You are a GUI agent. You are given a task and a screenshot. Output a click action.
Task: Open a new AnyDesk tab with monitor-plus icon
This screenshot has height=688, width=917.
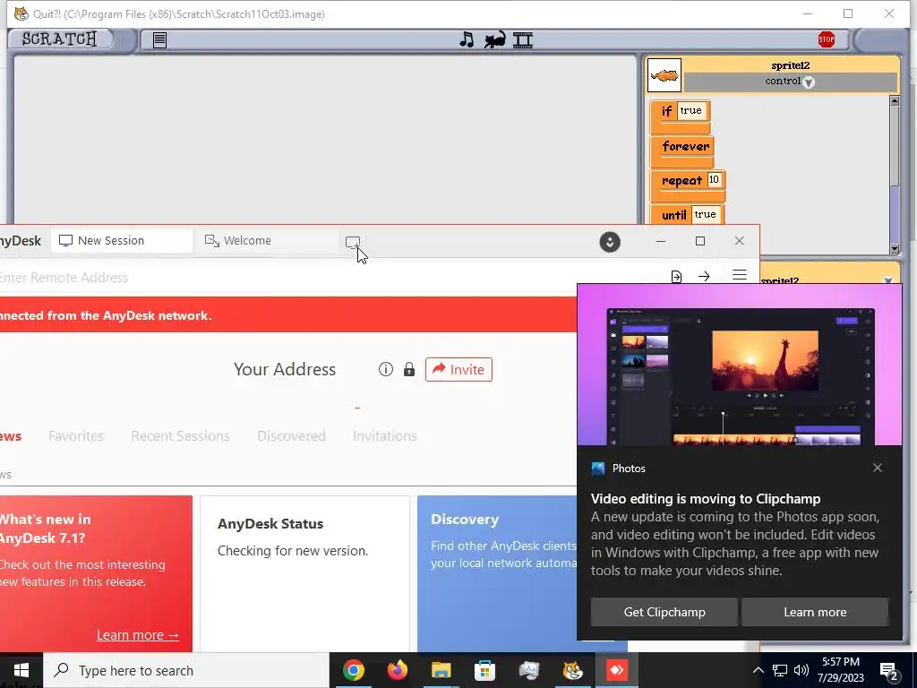[x=353, y=242]
